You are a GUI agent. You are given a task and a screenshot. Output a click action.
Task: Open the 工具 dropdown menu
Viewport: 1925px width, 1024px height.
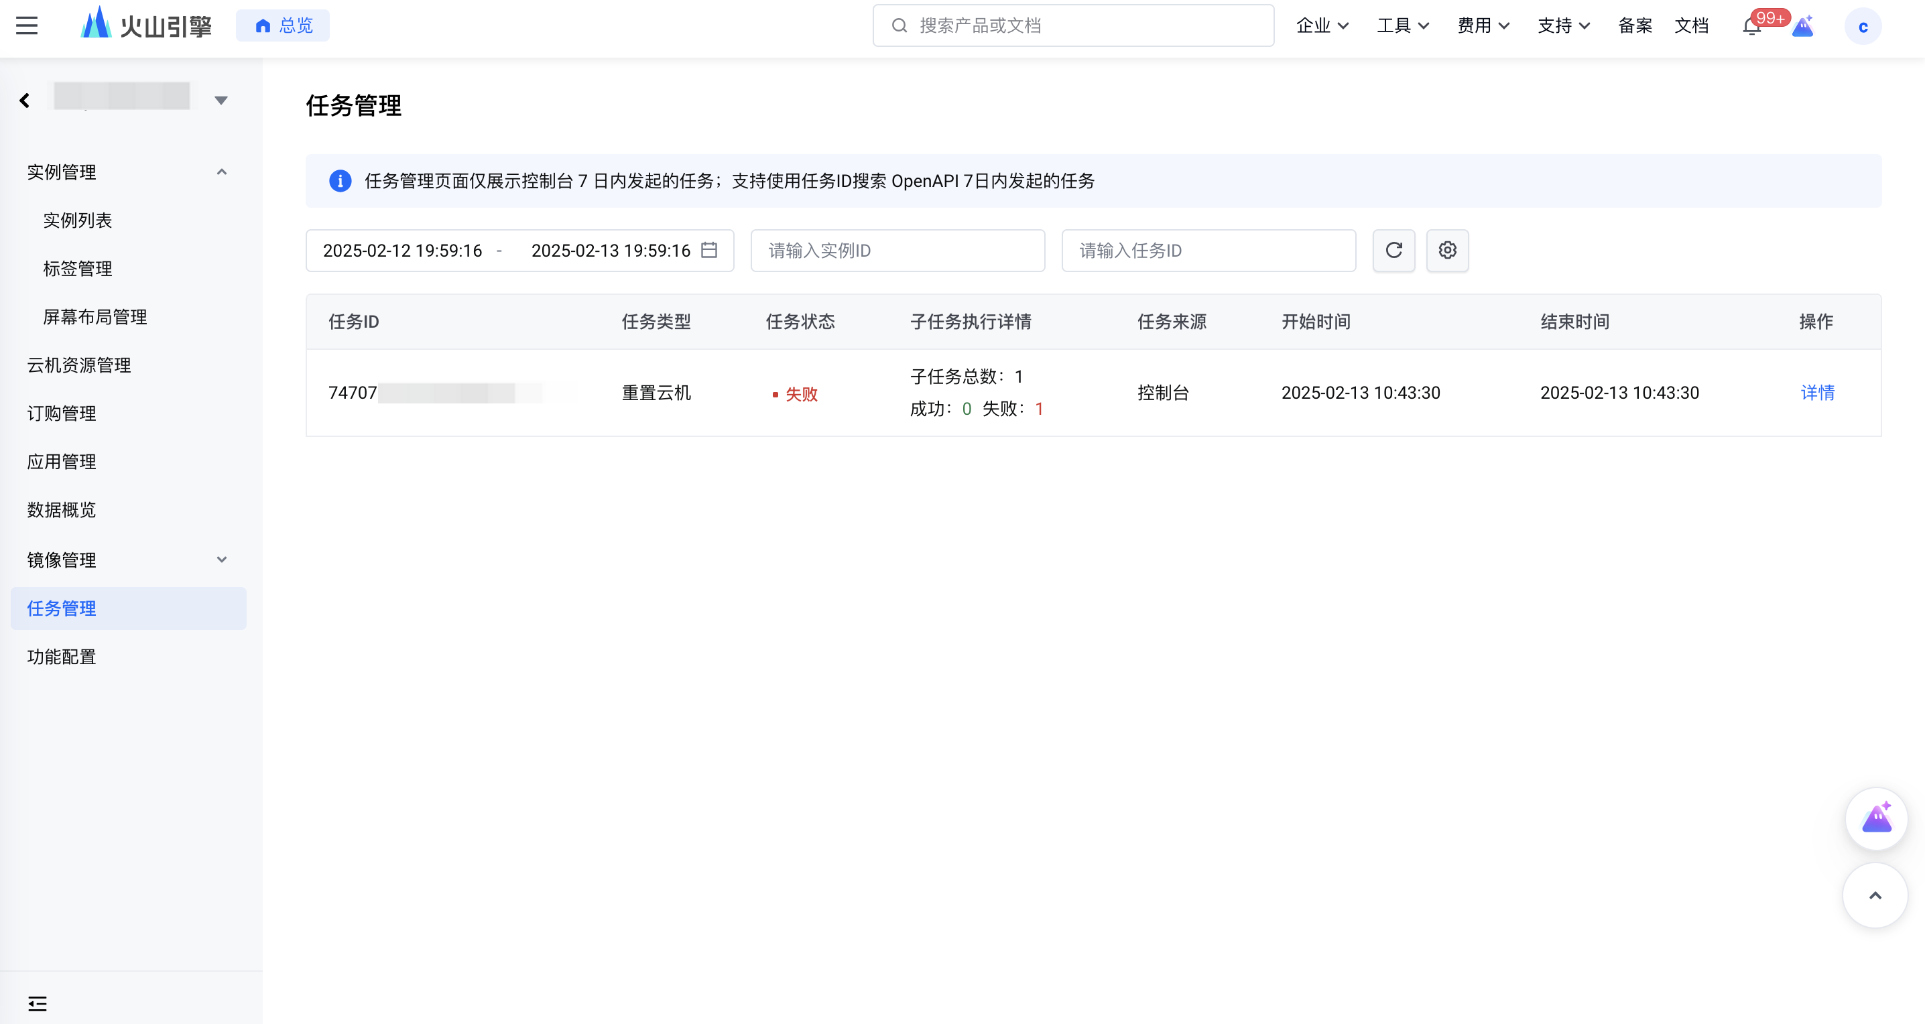click(x=1403, y=26)
